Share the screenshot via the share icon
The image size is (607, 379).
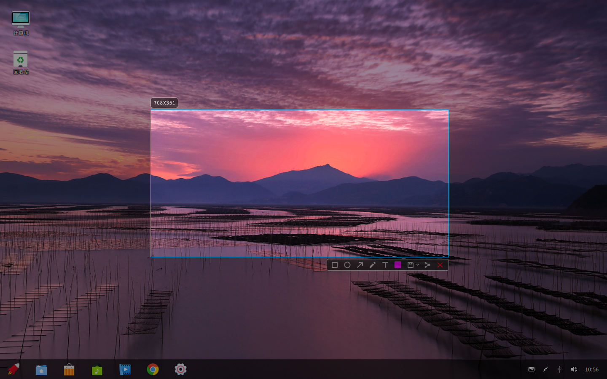click(427, 265)
